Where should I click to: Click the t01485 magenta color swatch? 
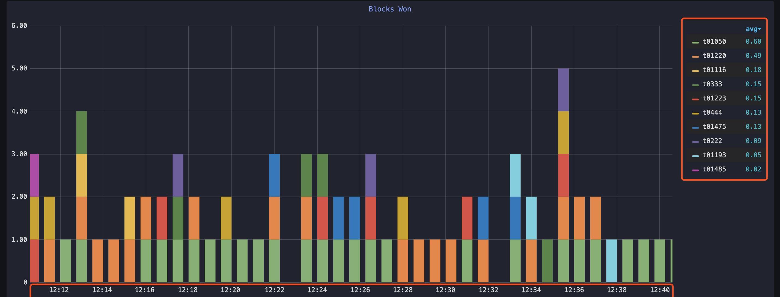[x=695, y=170]
